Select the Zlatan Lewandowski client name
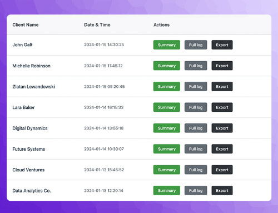278x213 pixels. (33, 87)
